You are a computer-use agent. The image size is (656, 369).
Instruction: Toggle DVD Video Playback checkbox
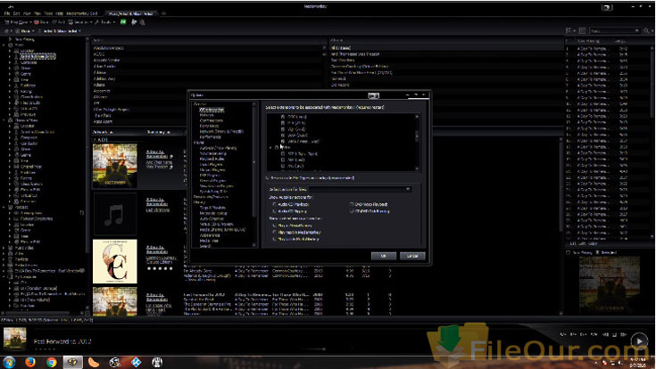(x=352, y=204)
